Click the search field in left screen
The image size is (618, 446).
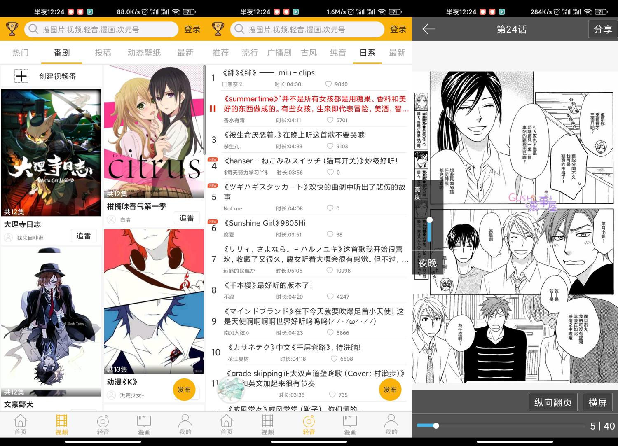pos(101,29)
